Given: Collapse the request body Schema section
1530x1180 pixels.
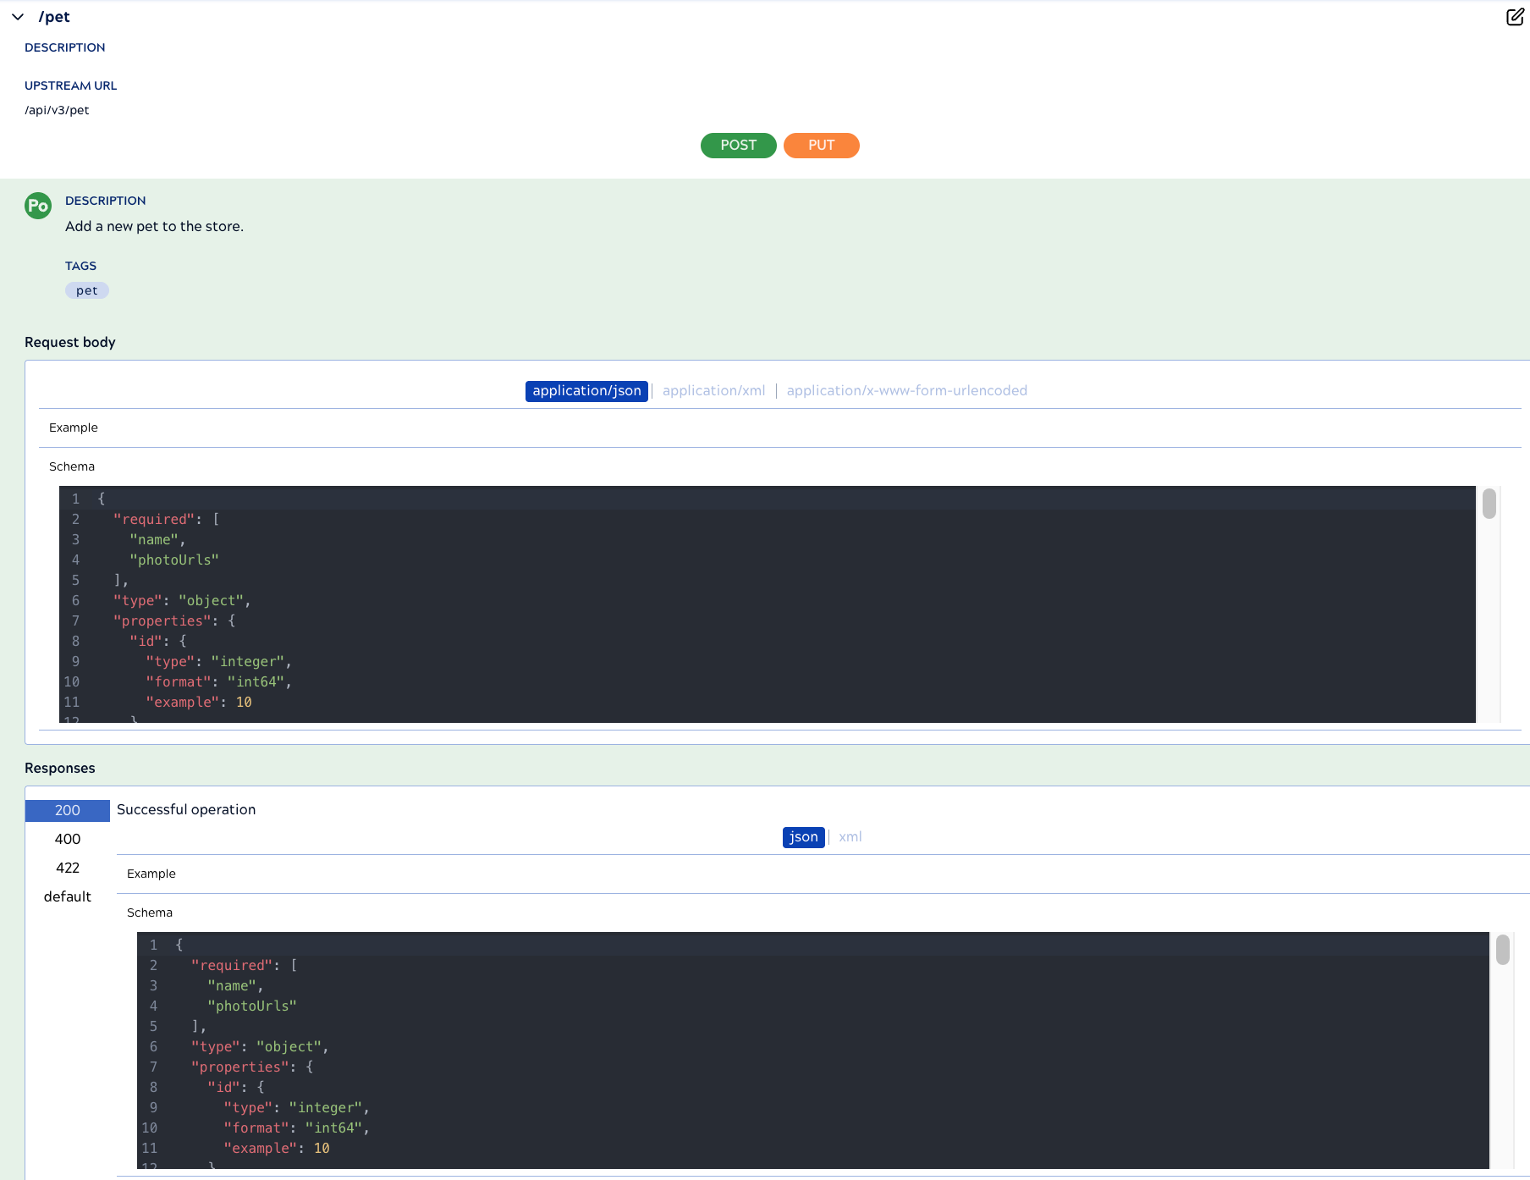Looking at the screenshot, I should point(72,466).
